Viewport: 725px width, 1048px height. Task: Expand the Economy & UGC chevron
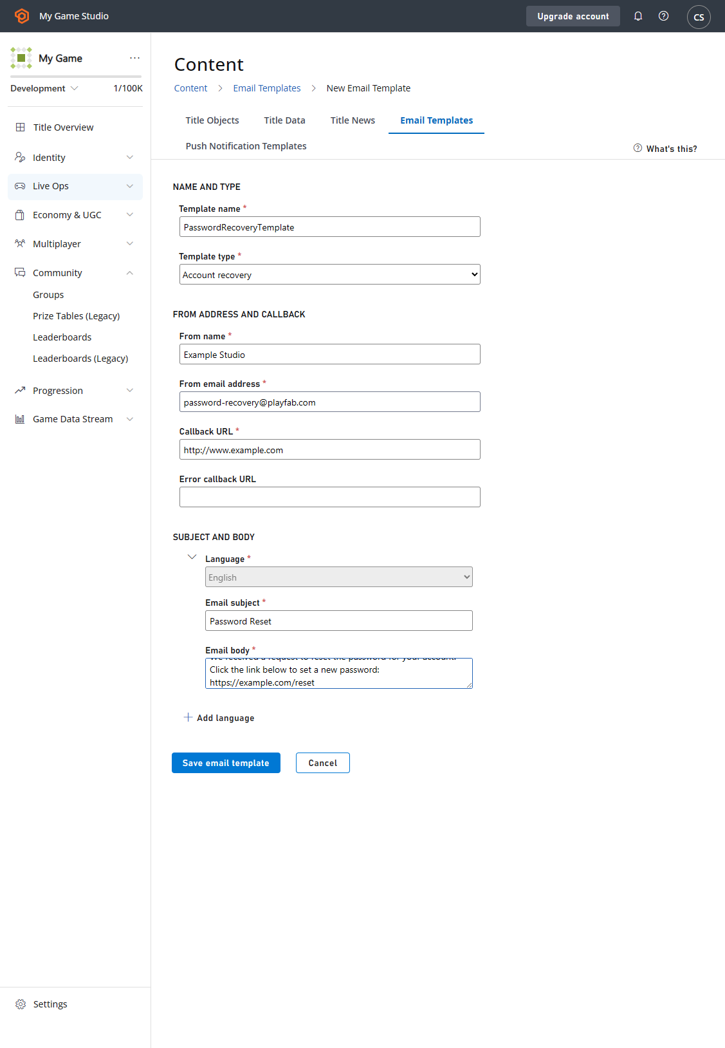tap(130, 215)
